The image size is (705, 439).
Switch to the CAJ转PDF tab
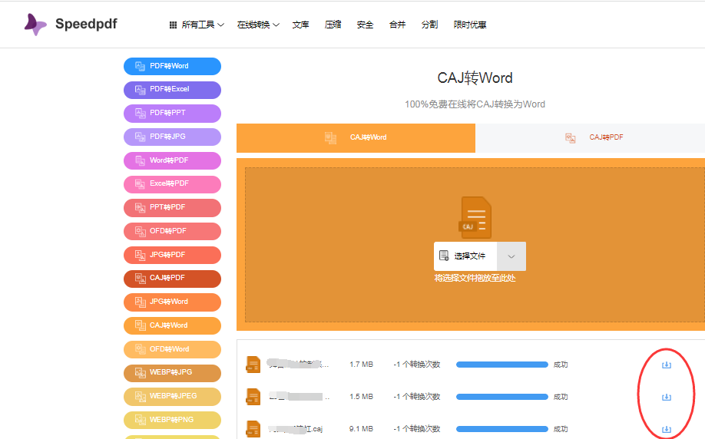pyautogui.click(x=590, y=138)
